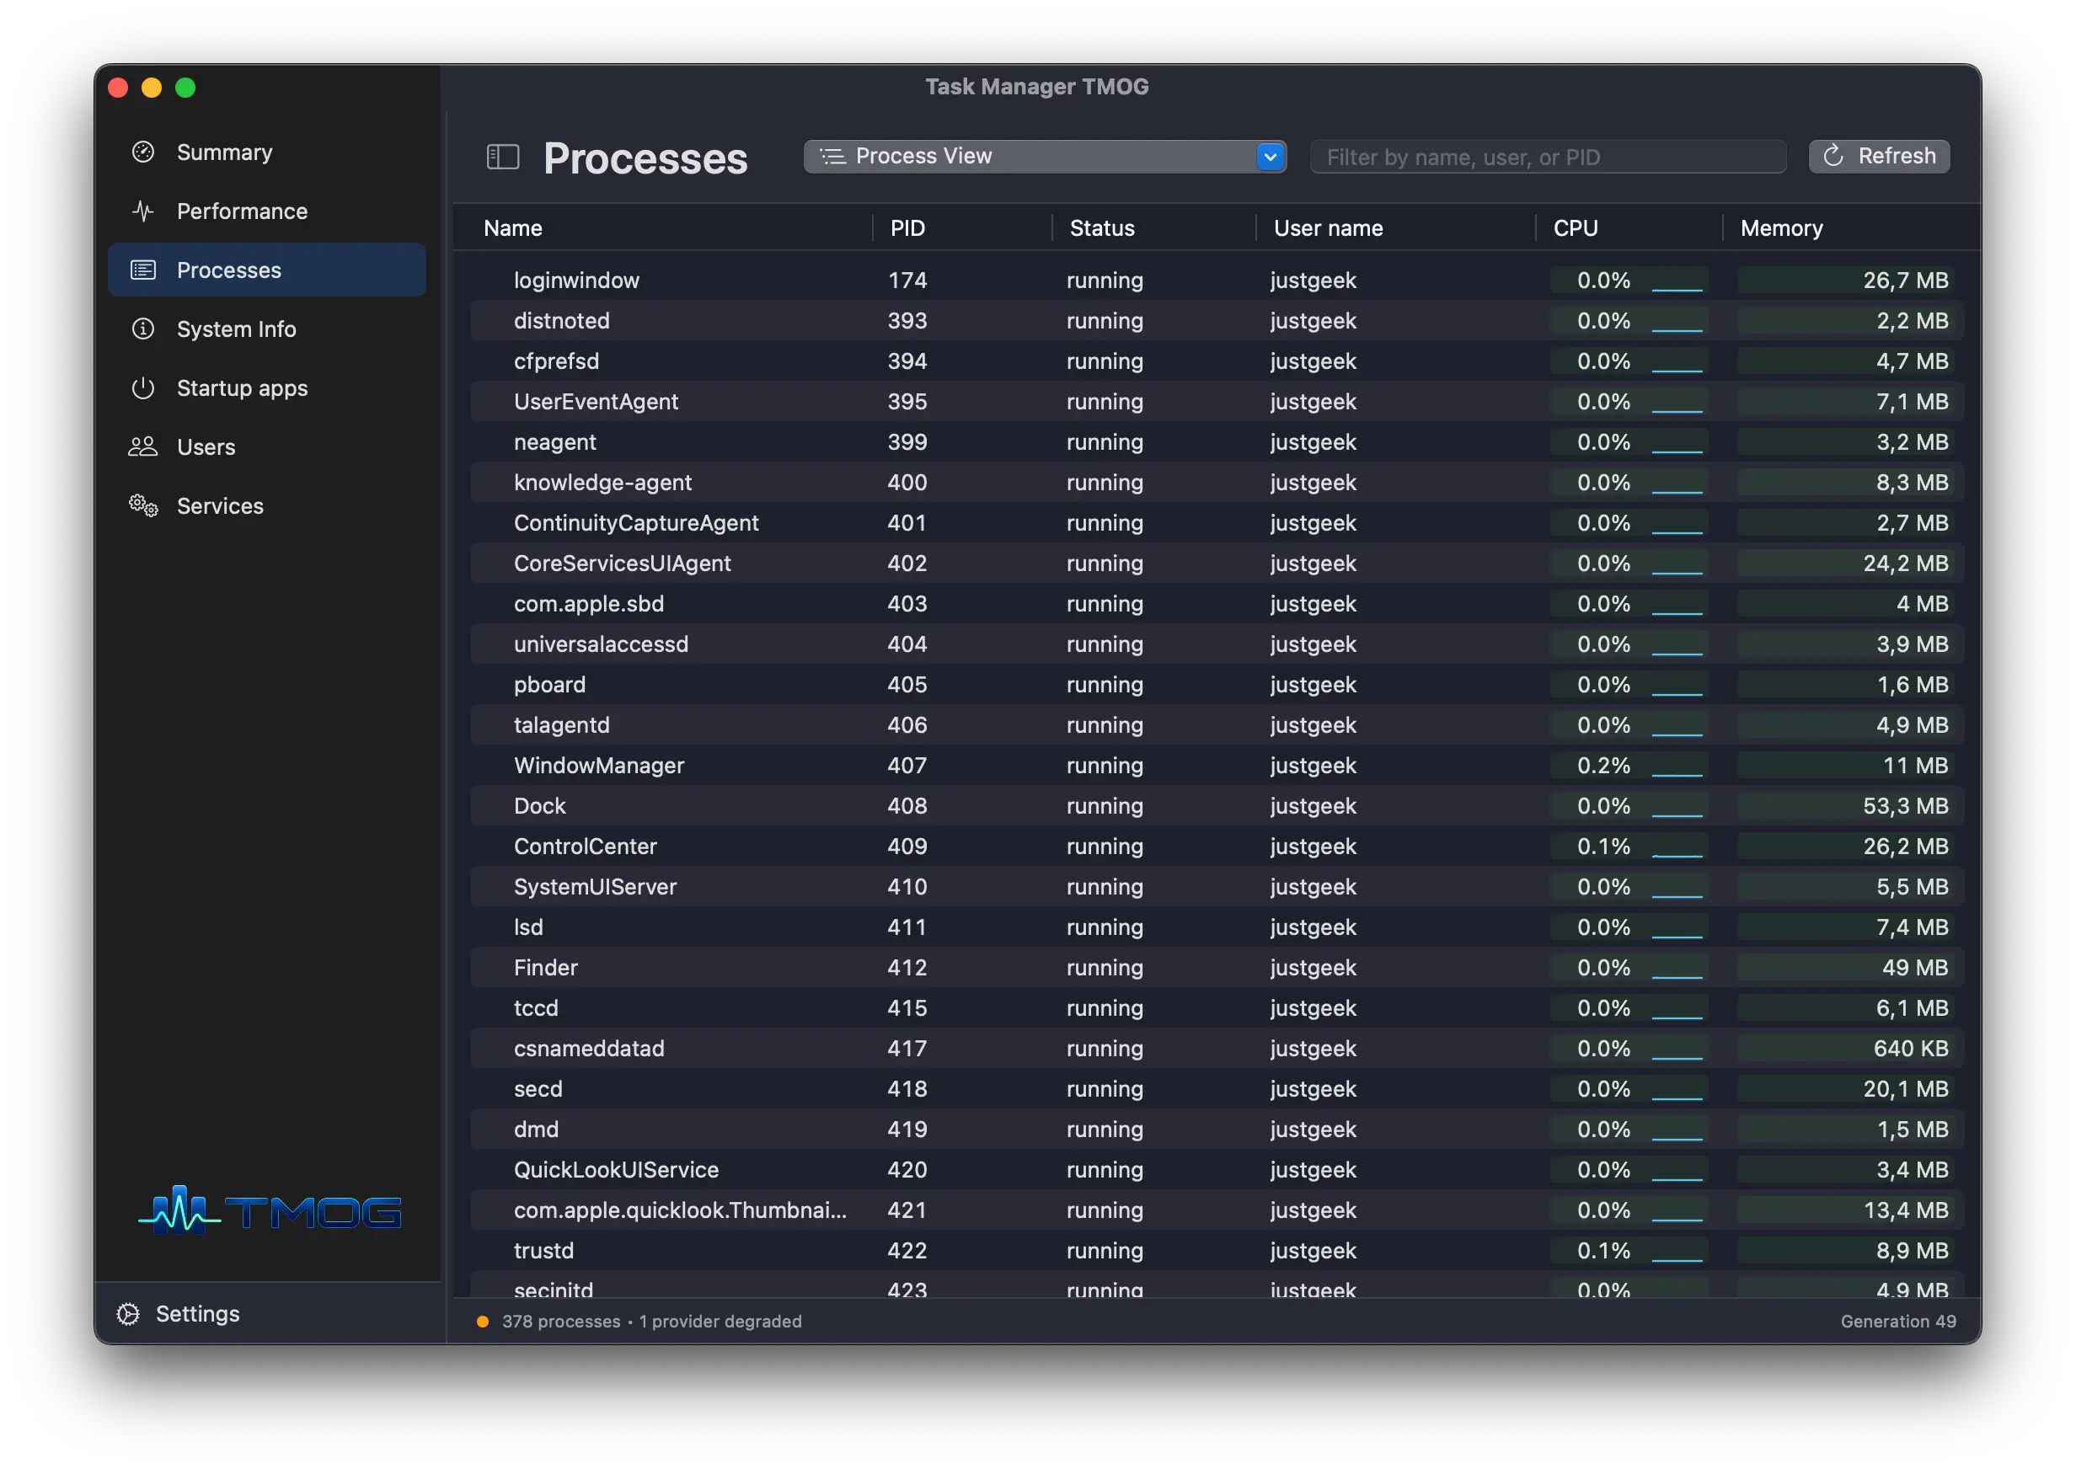
Task: Select the SystemUIServer process
Action: [x=1217, y=886]
